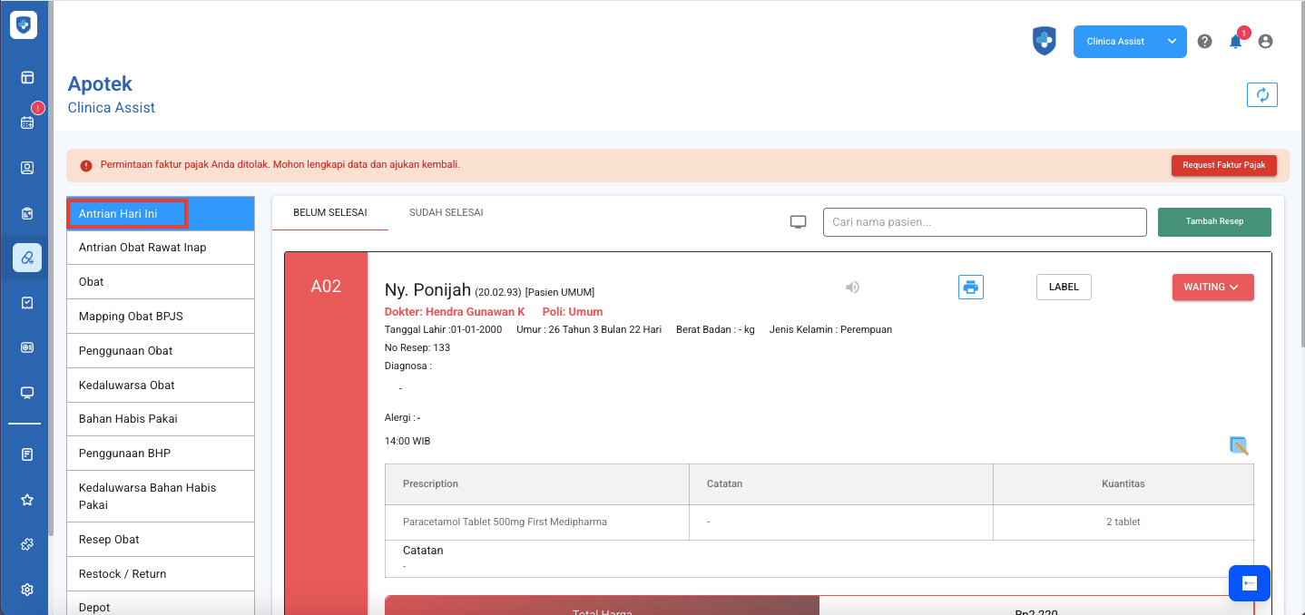
Task: Open the calendar icon in left sidebar
Action: (27, 122)
